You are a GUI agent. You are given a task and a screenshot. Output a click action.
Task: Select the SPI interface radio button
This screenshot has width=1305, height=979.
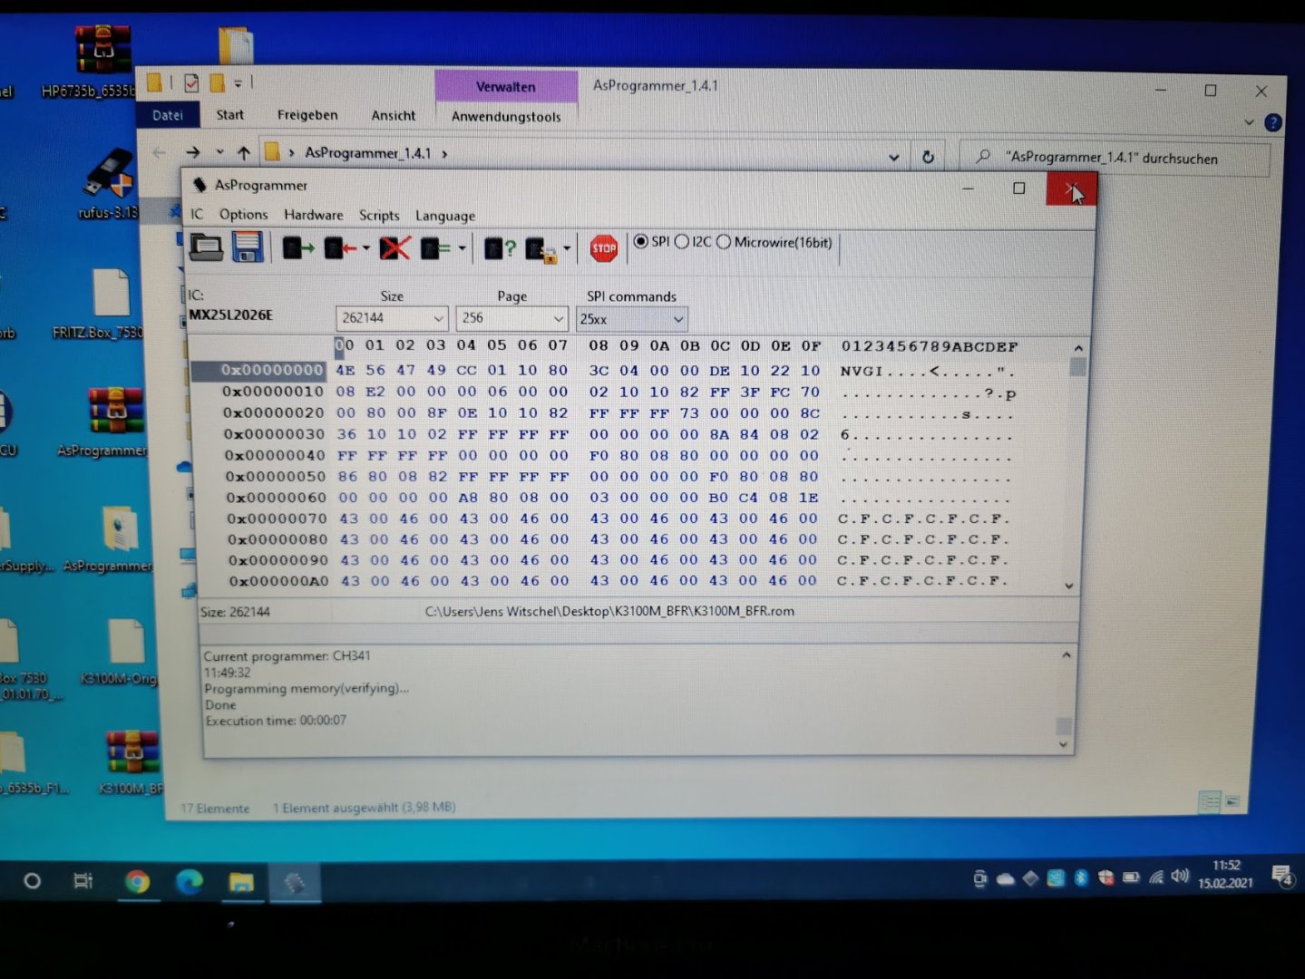point(641,241)
